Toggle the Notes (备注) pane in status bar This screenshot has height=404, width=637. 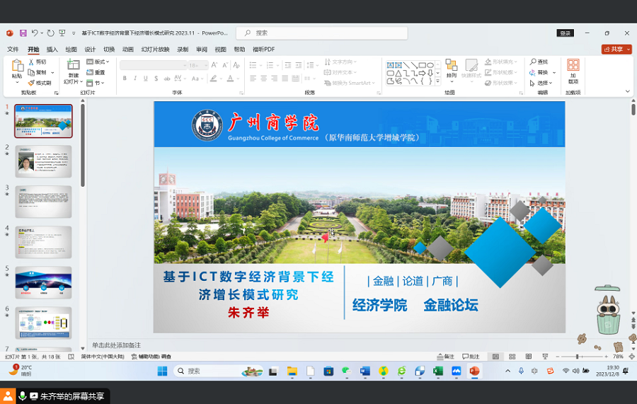[x=445, y=357]
